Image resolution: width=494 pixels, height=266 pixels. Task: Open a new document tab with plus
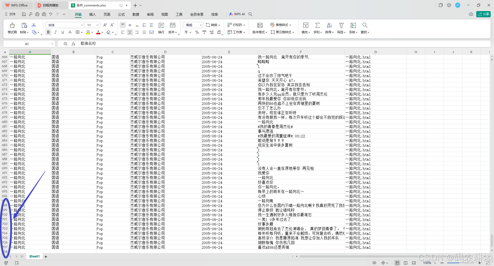pos(135,5)
